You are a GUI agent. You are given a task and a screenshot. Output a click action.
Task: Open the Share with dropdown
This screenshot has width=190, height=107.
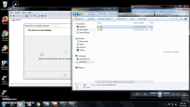click(x=121, y=19)
